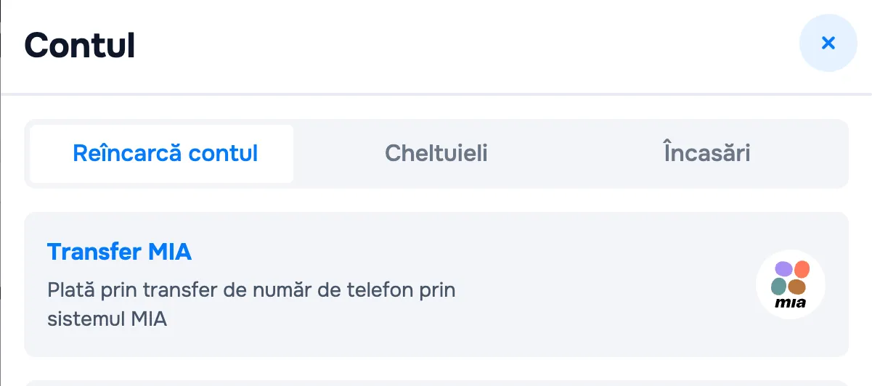
Task: Click the orange dot in MIA logo
Action: [801, 269]
